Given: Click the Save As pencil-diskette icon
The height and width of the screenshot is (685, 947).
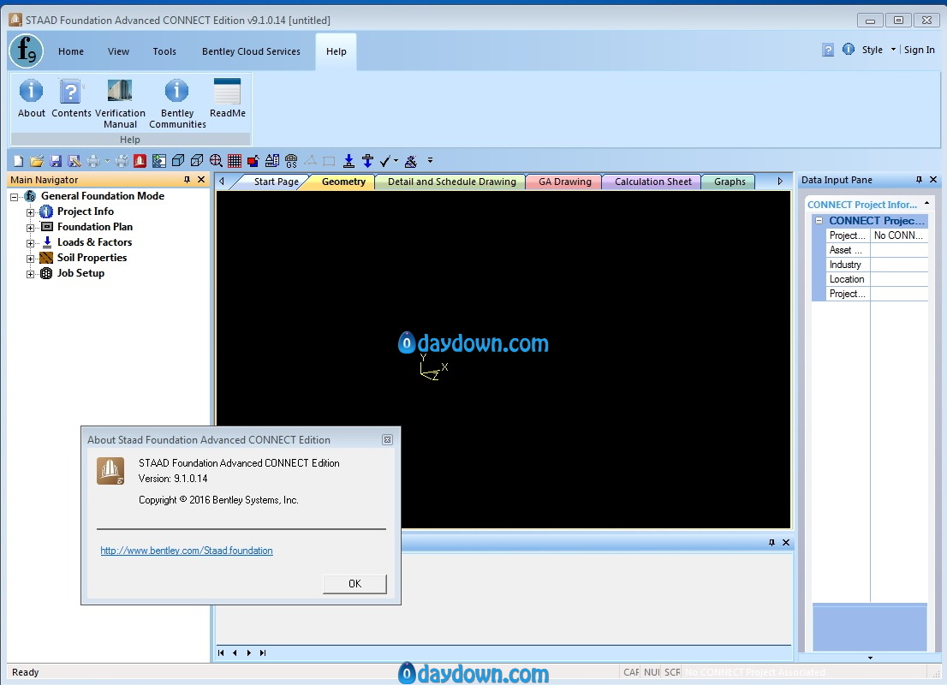Looking at the screenshot, I should coord(74,161).
